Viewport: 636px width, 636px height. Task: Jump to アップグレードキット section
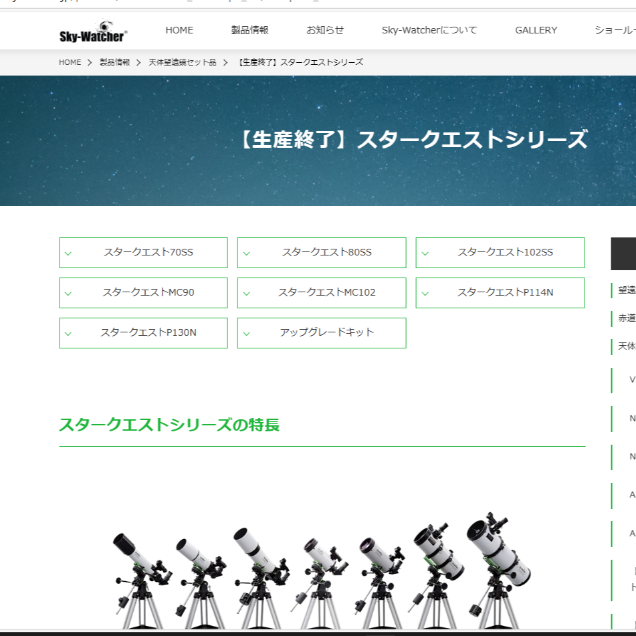pos(322,333)
